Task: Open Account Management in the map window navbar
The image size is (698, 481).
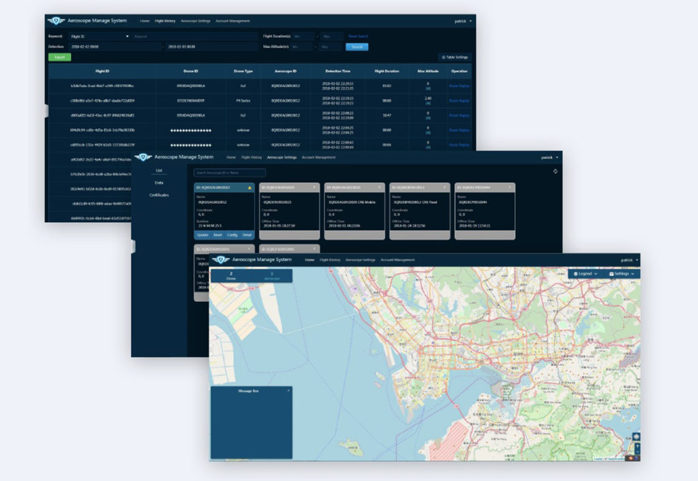Action: [x=397, y=260]
